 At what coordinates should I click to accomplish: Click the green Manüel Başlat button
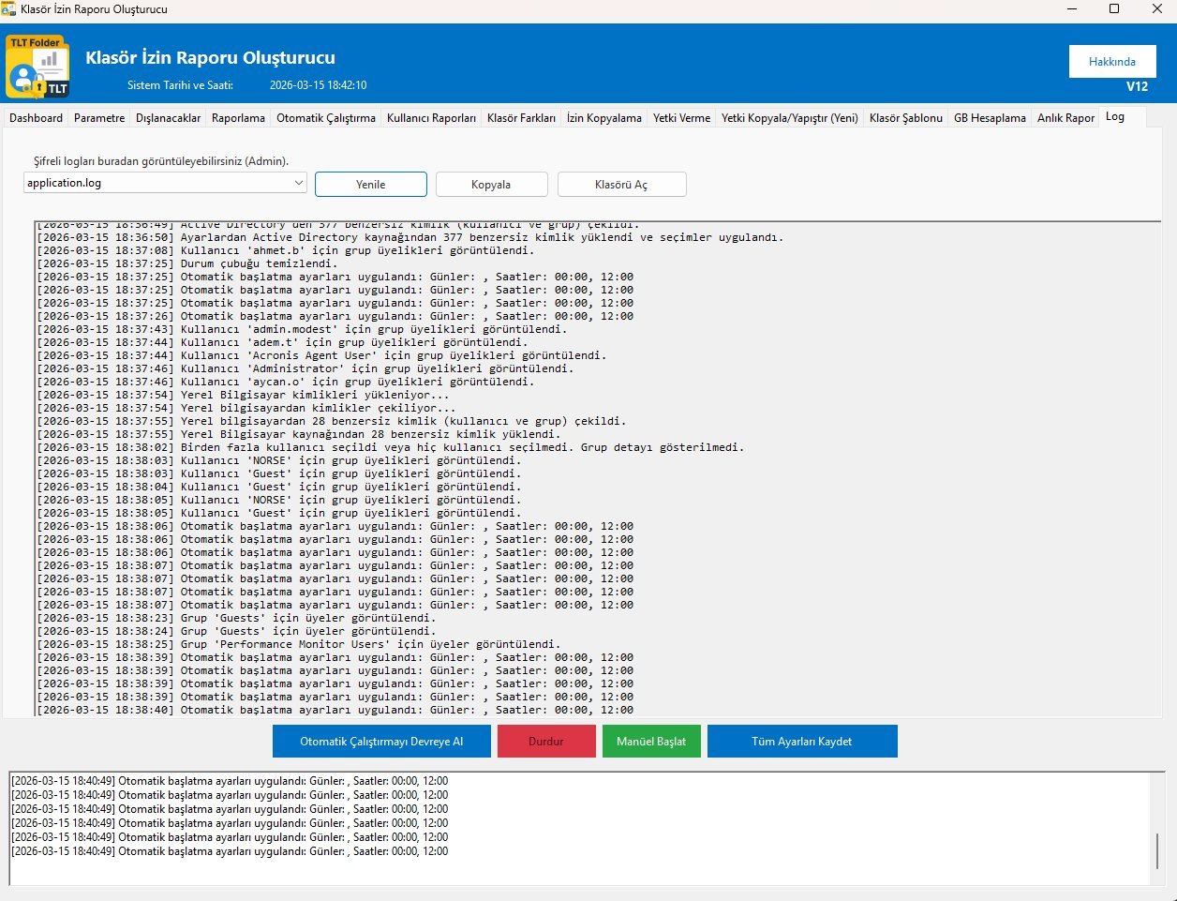pyautogui.click(x=651, y=742)
